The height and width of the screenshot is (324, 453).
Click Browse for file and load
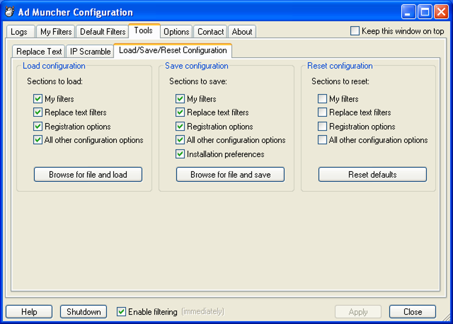tap(88, 174)
